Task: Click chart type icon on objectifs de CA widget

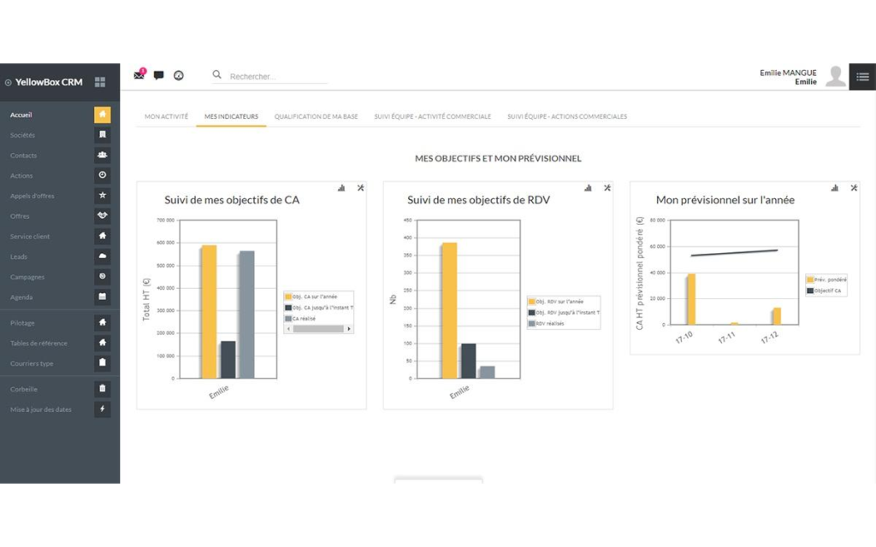Action: point(341,188)
